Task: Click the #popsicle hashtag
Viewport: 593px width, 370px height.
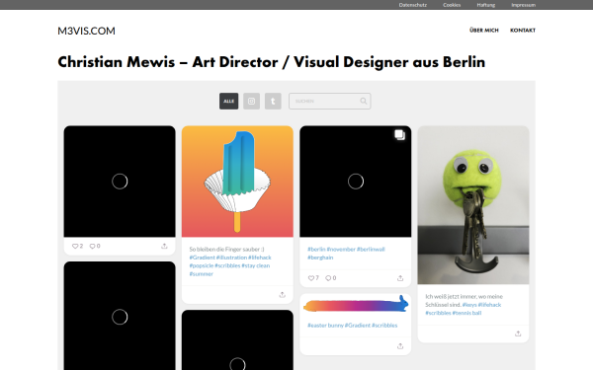Action: [x=202, y=265]
